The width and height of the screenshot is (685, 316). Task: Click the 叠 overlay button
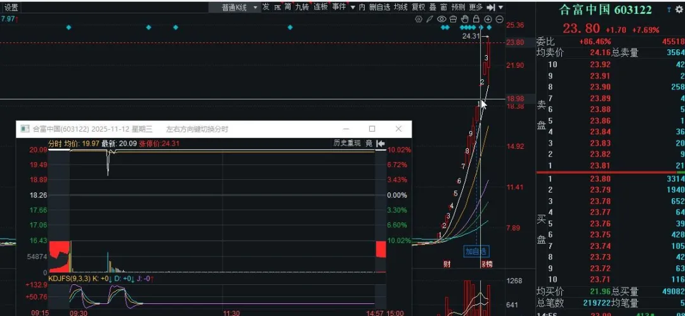pos(433,7)
